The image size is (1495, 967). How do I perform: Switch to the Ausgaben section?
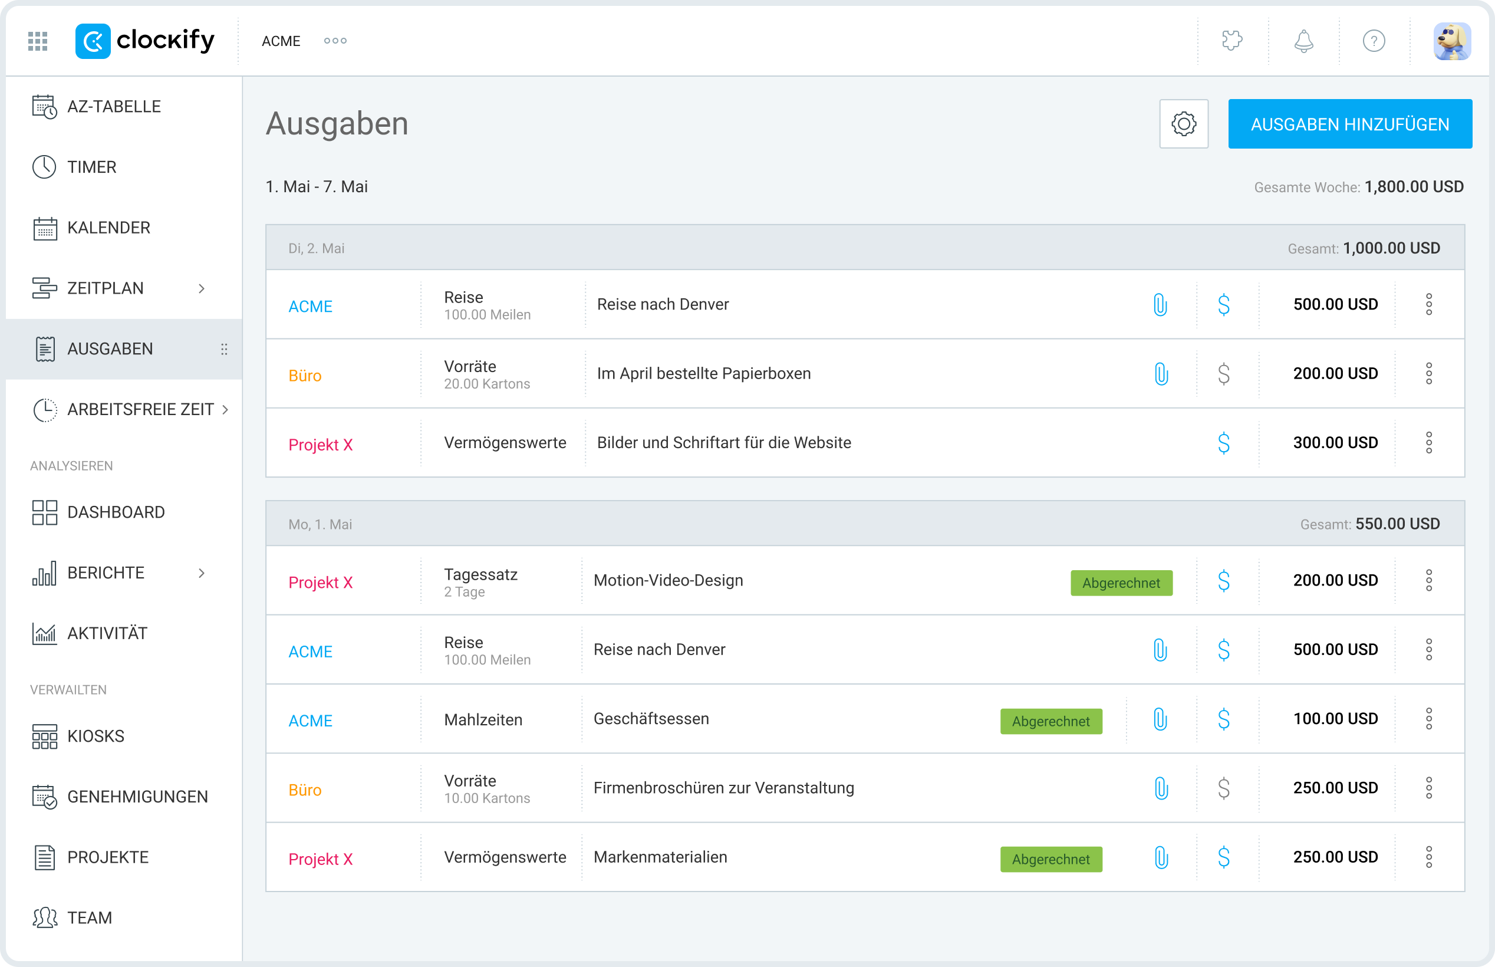110,348
